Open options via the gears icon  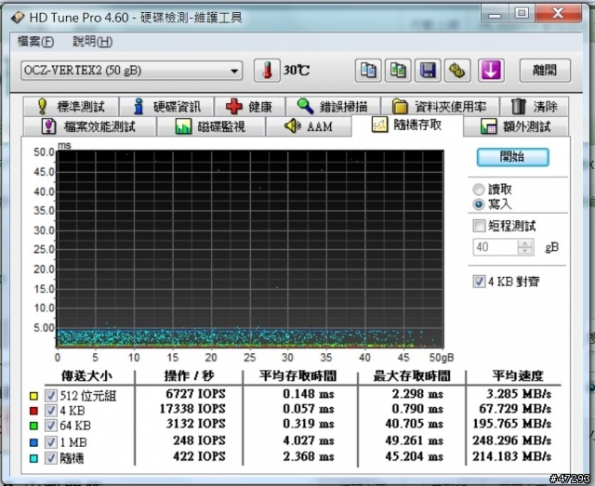click(457, 71)
